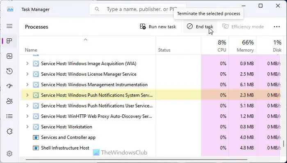
Task: Open the Performance sidebar icon
Action: 9,56
